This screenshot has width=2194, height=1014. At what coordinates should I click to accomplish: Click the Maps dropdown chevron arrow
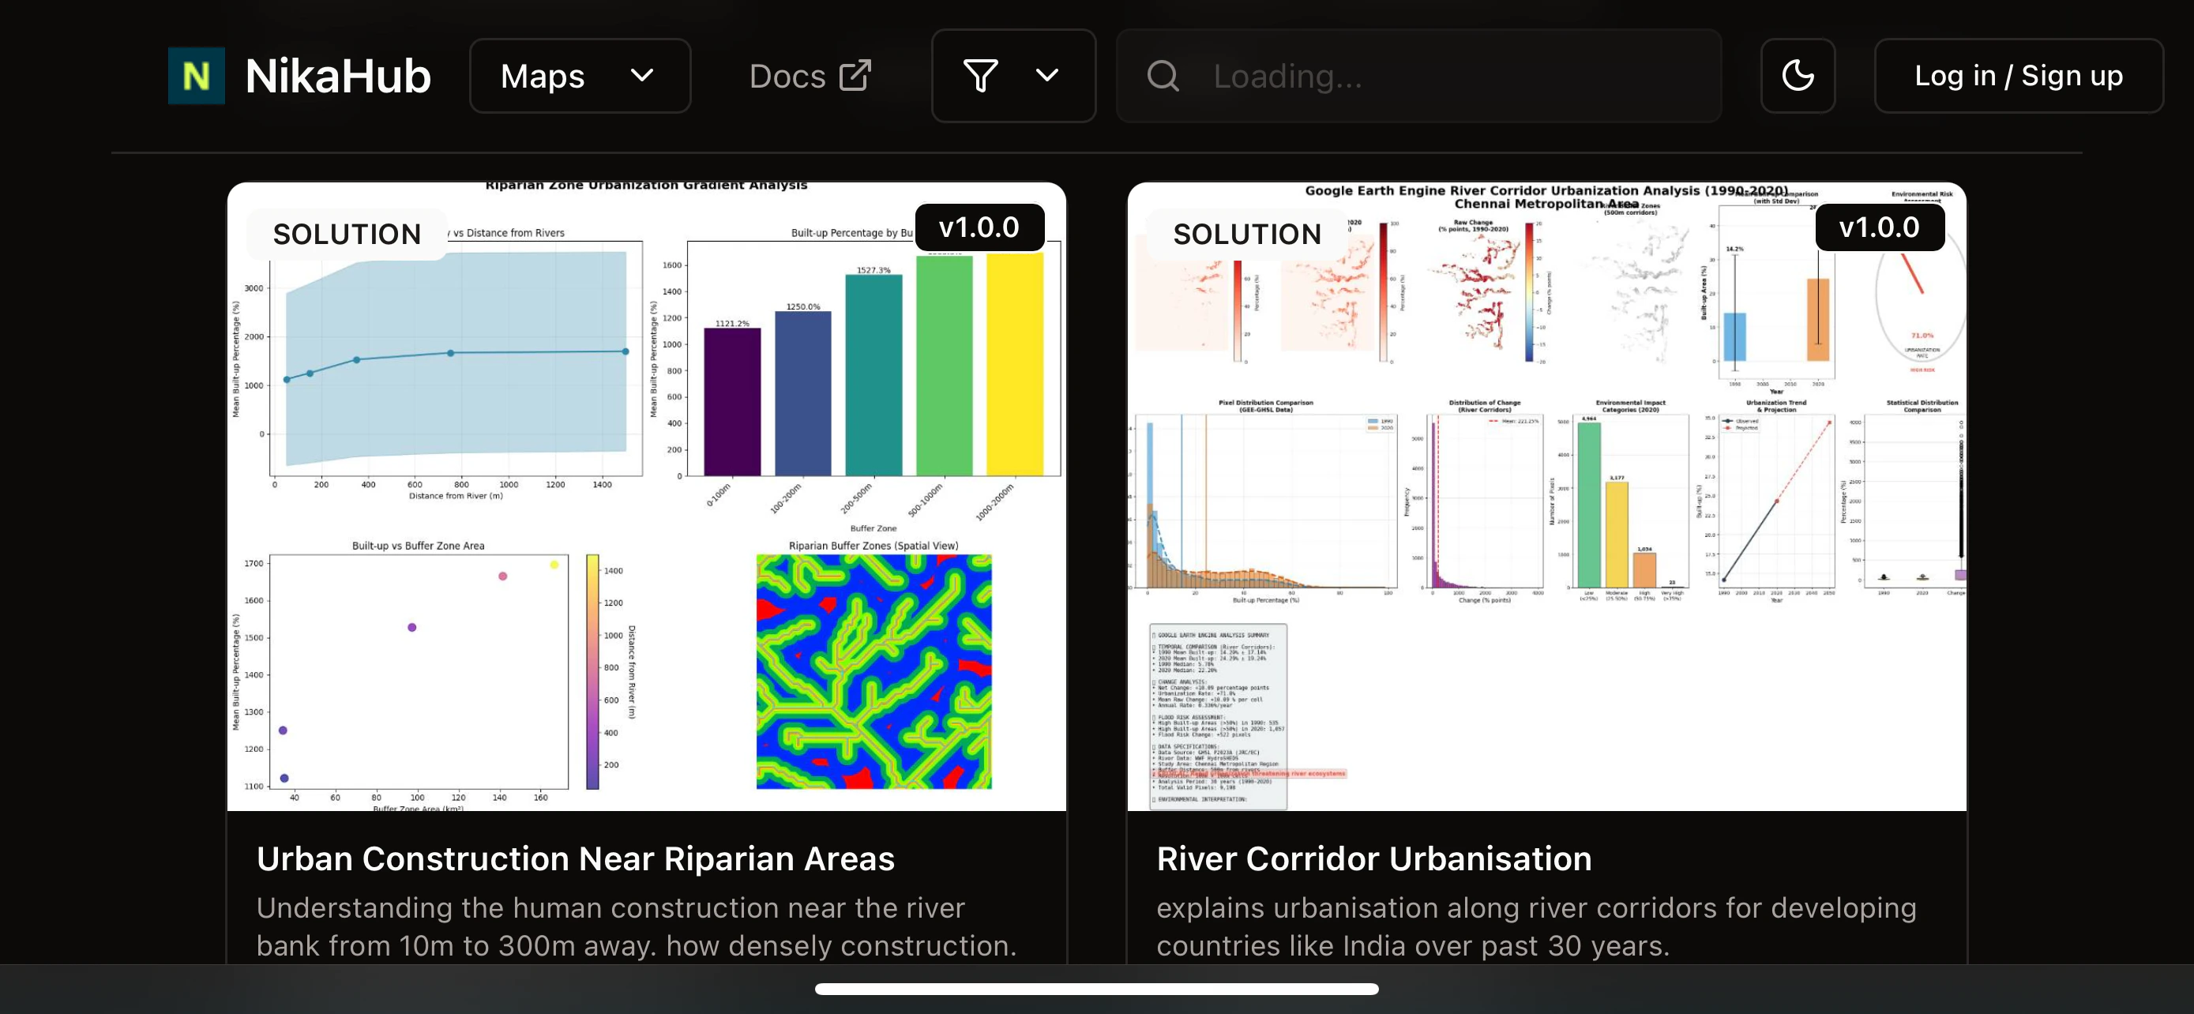pyautogui.click(x=642, y=76)
